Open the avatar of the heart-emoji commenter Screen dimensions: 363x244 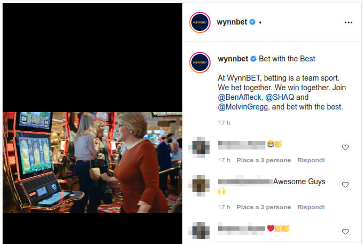click(200, 231)
